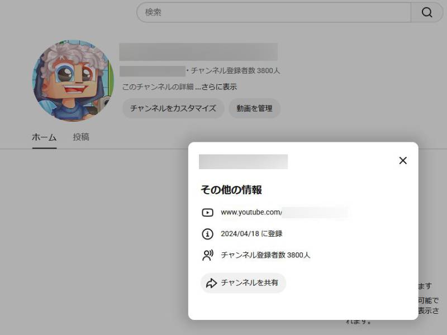Select チャンネル登録者数 3800人 in dialog
The image size is (447, 335).
coord(265,255)
